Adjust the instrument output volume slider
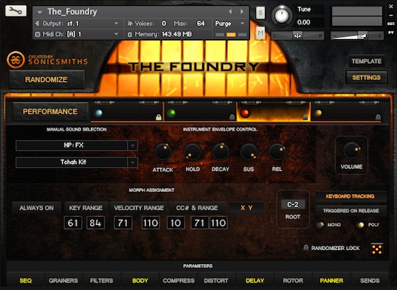This screenshot has width=397, height=290. (x=357, y=35)
